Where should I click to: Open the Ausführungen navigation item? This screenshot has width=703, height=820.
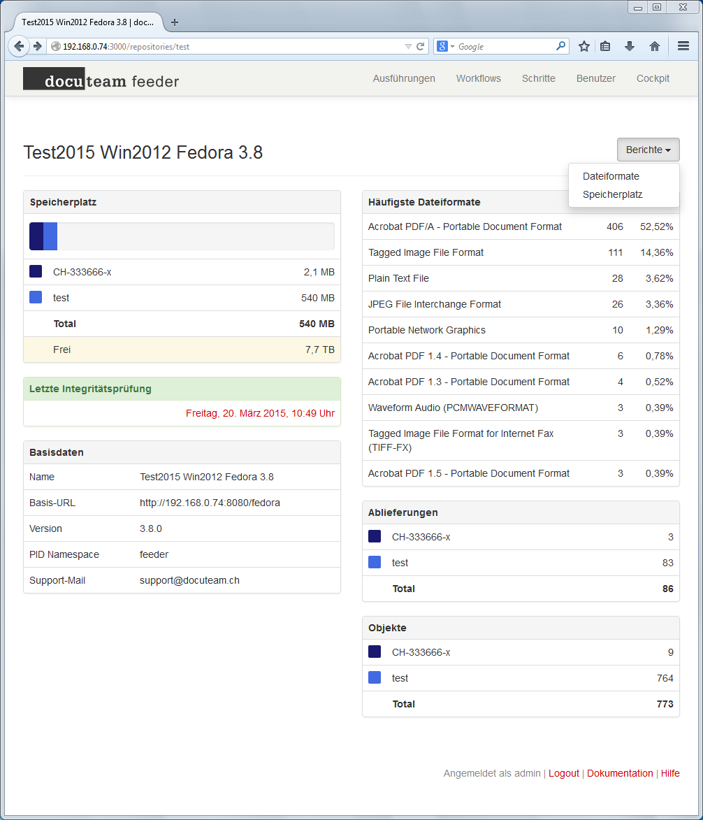click(404, 78)
